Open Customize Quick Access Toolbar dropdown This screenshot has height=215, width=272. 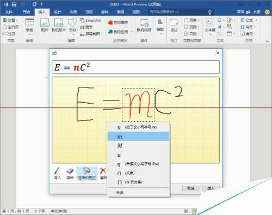pos(41,4)
